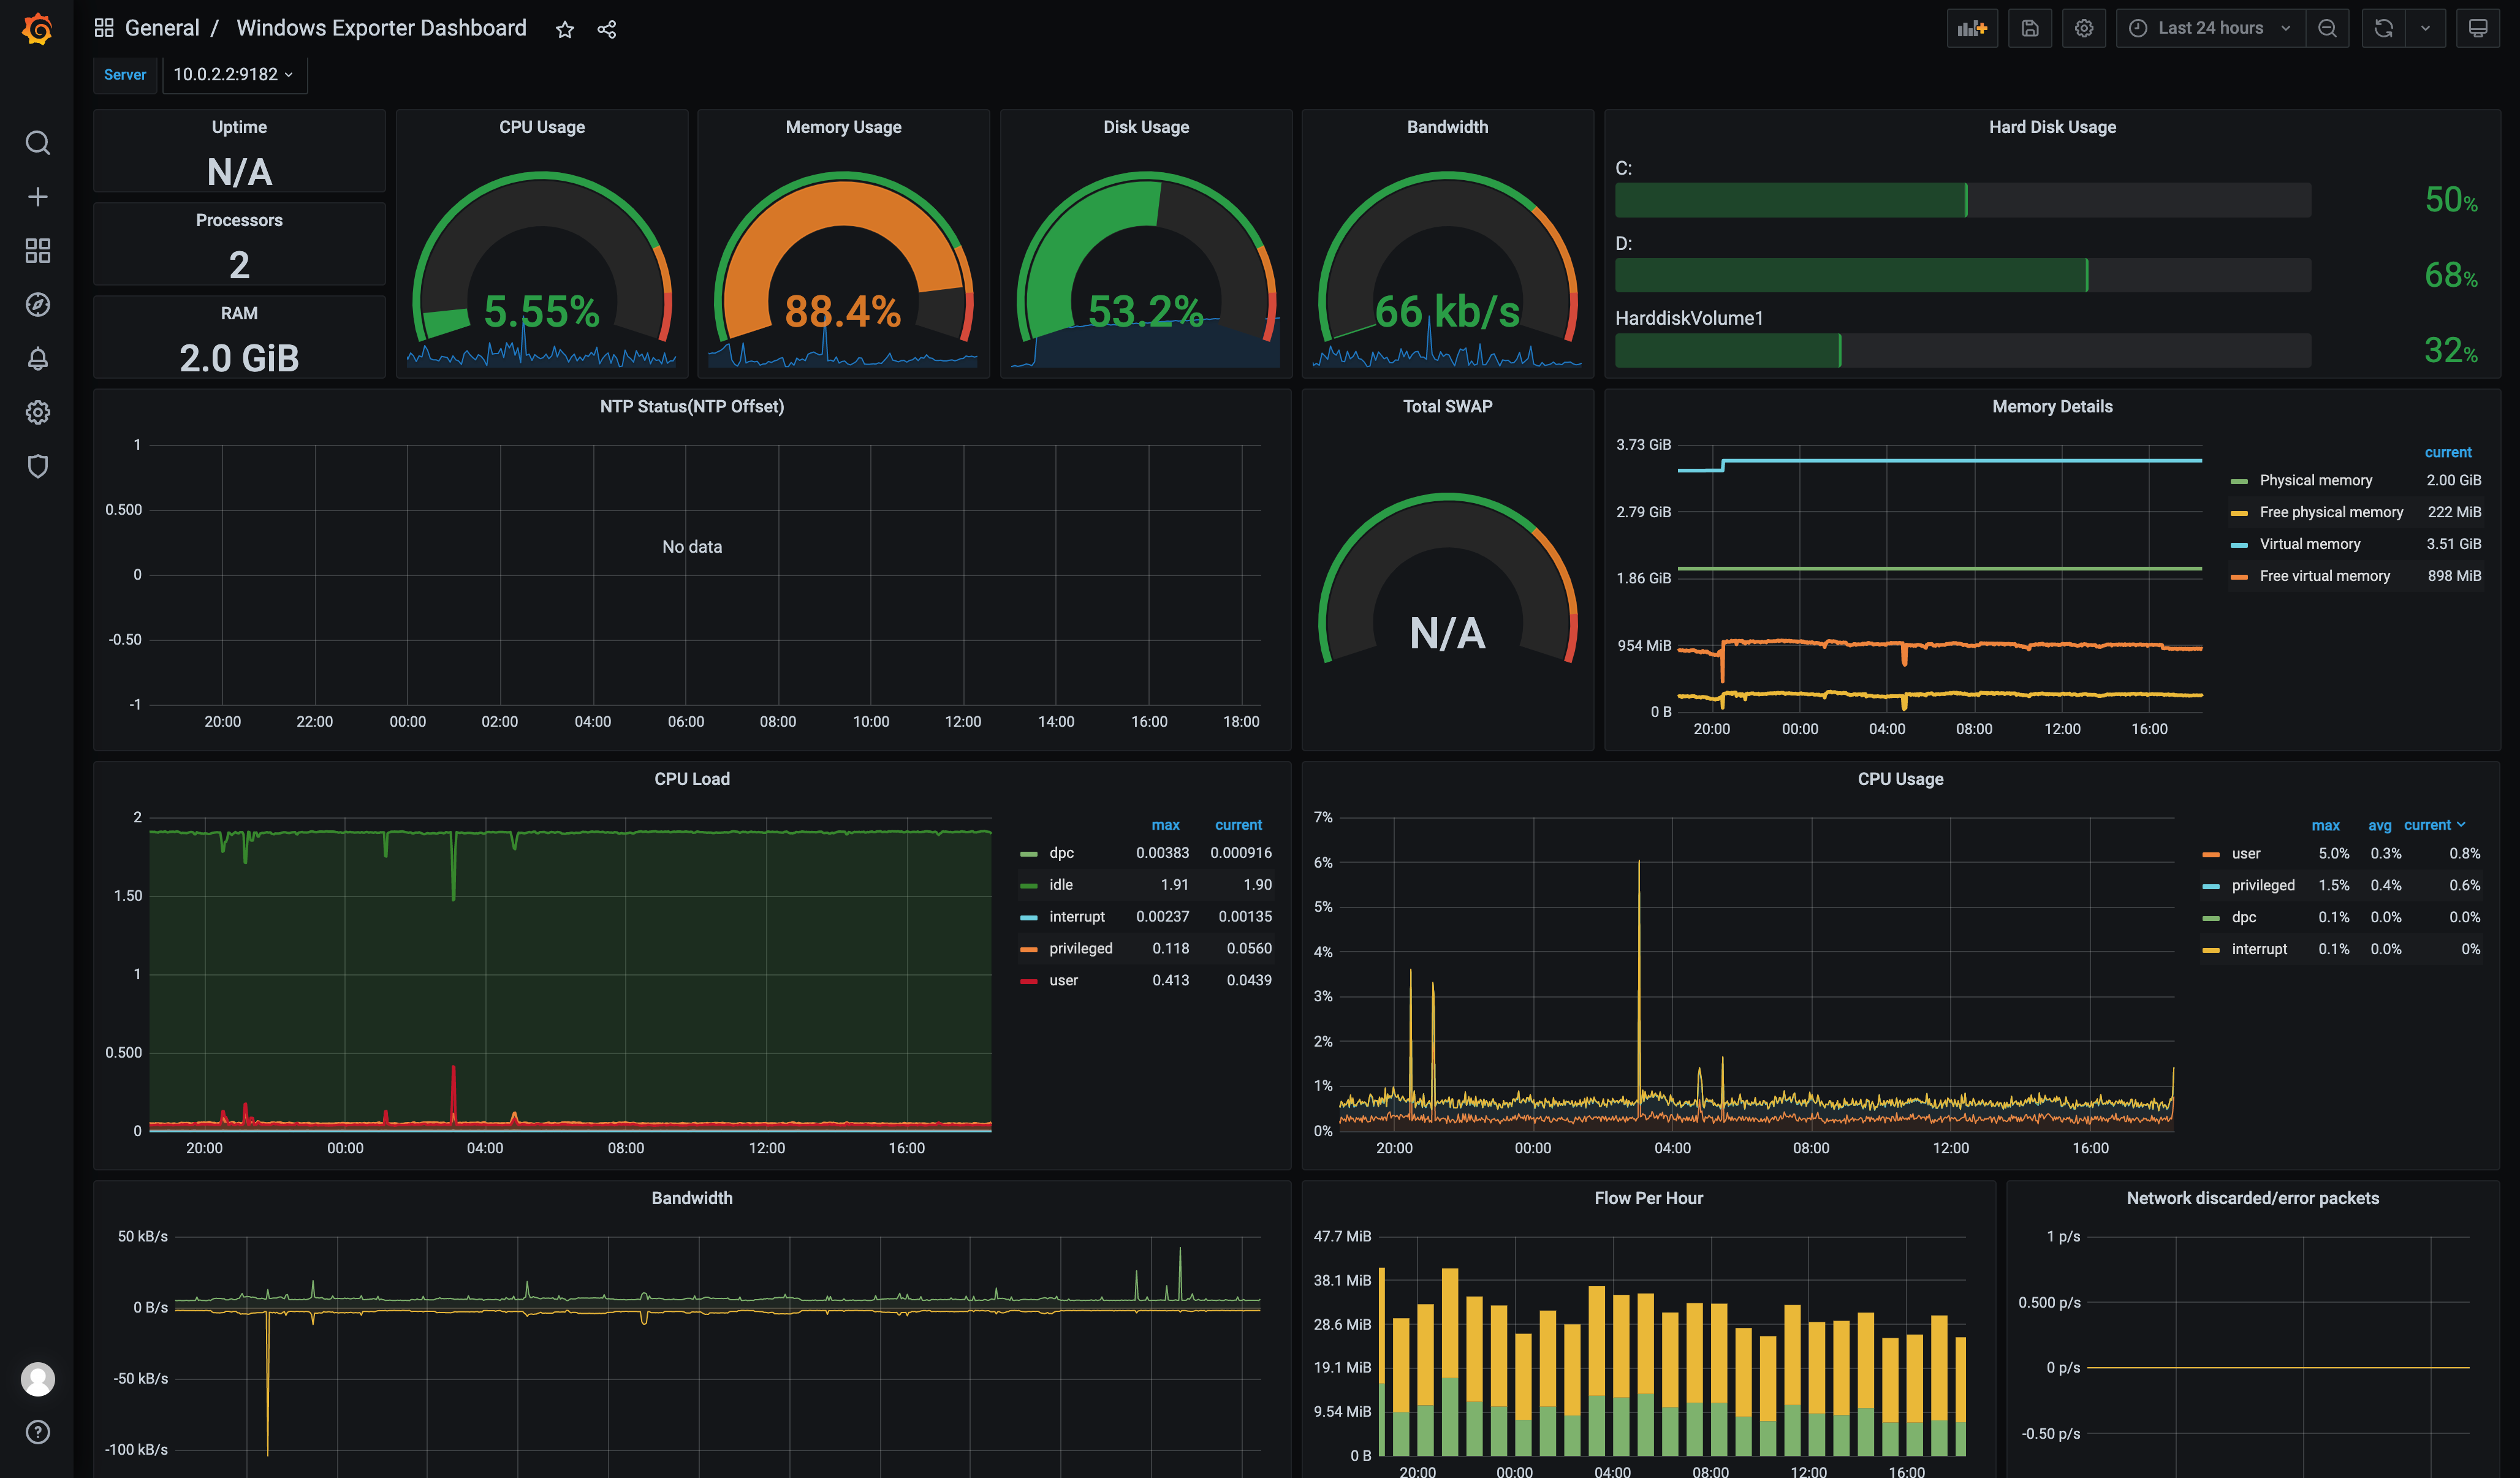Click the dashboards grid icon beside General
This screenshot has height=1478, width=2520.
pyautogui.click(x=104, y=28)
